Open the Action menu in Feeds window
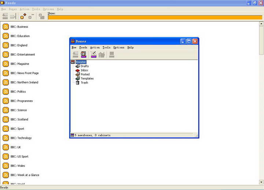The image size is (264, 190). pyautogui.click(x=25, y=9)
